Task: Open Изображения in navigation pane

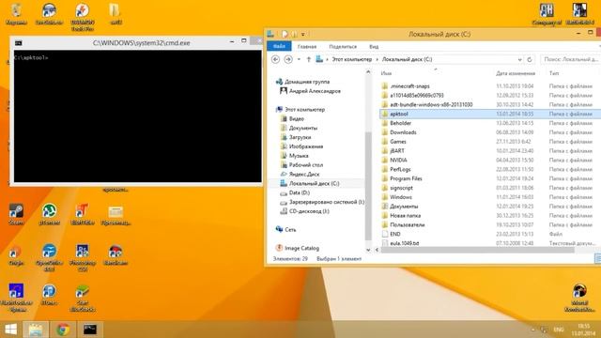Action: pyautogui.click(x=301, y=146)
